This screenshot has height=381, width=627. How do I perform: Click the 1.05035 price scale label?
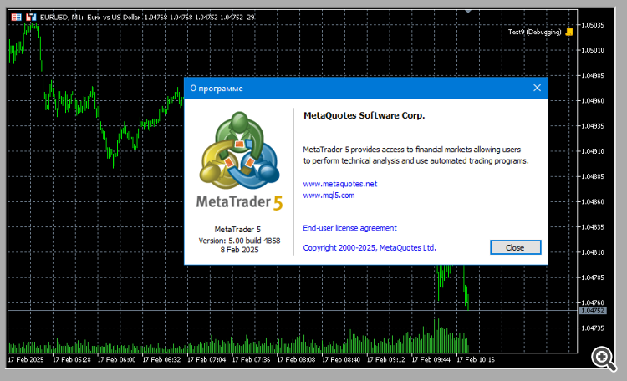(593, 25)
